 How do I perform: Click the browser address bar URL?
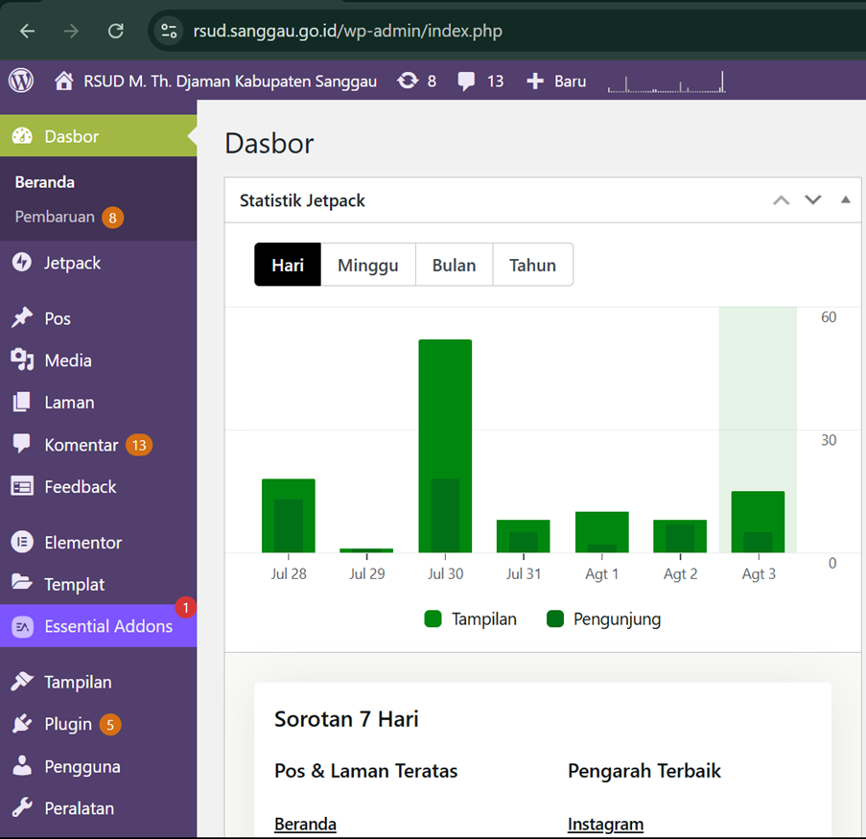coord(347,31)
